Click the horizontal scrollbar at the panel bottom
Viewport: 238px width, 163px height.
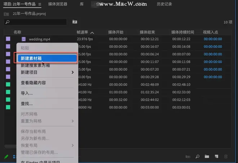click(10, 146)
